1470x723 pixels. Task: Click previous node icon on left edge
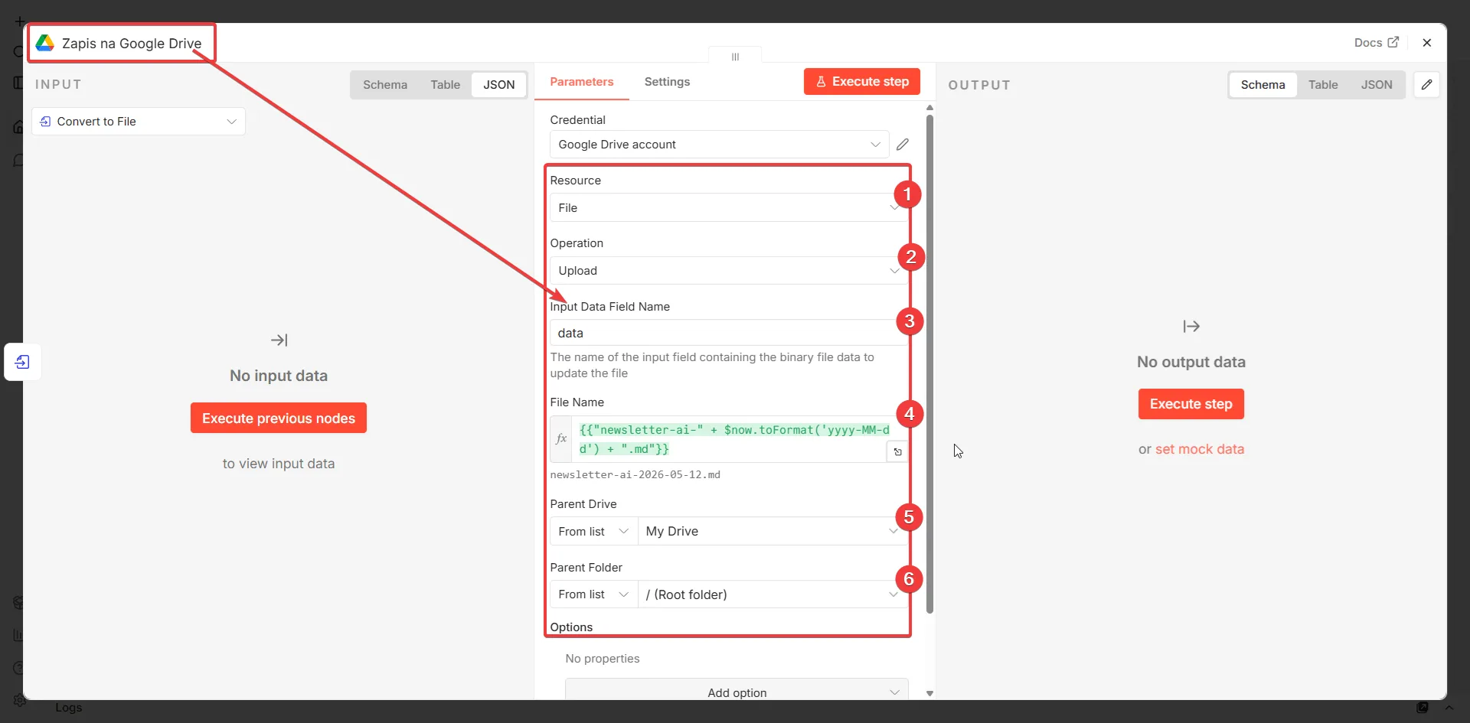click(x=22, y=362)
